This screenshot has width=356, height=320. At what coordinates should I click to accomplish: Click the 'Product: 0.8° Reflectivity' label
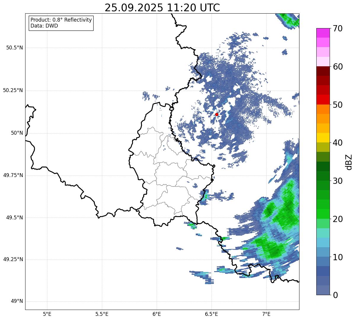61,20
